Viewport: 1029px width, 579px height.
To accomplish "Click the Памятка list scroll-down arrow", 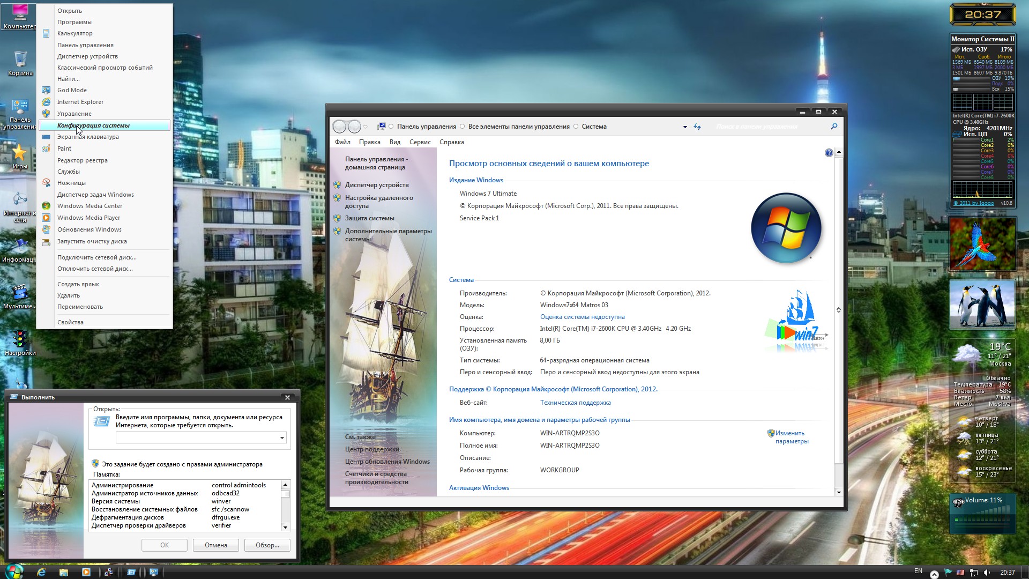I will (x=285, y=528).
